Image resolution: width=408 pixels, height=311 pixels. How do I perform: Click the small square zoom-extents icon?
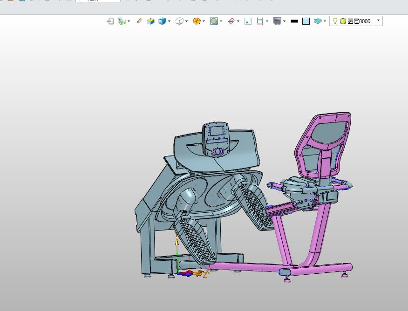click(248, 21)
